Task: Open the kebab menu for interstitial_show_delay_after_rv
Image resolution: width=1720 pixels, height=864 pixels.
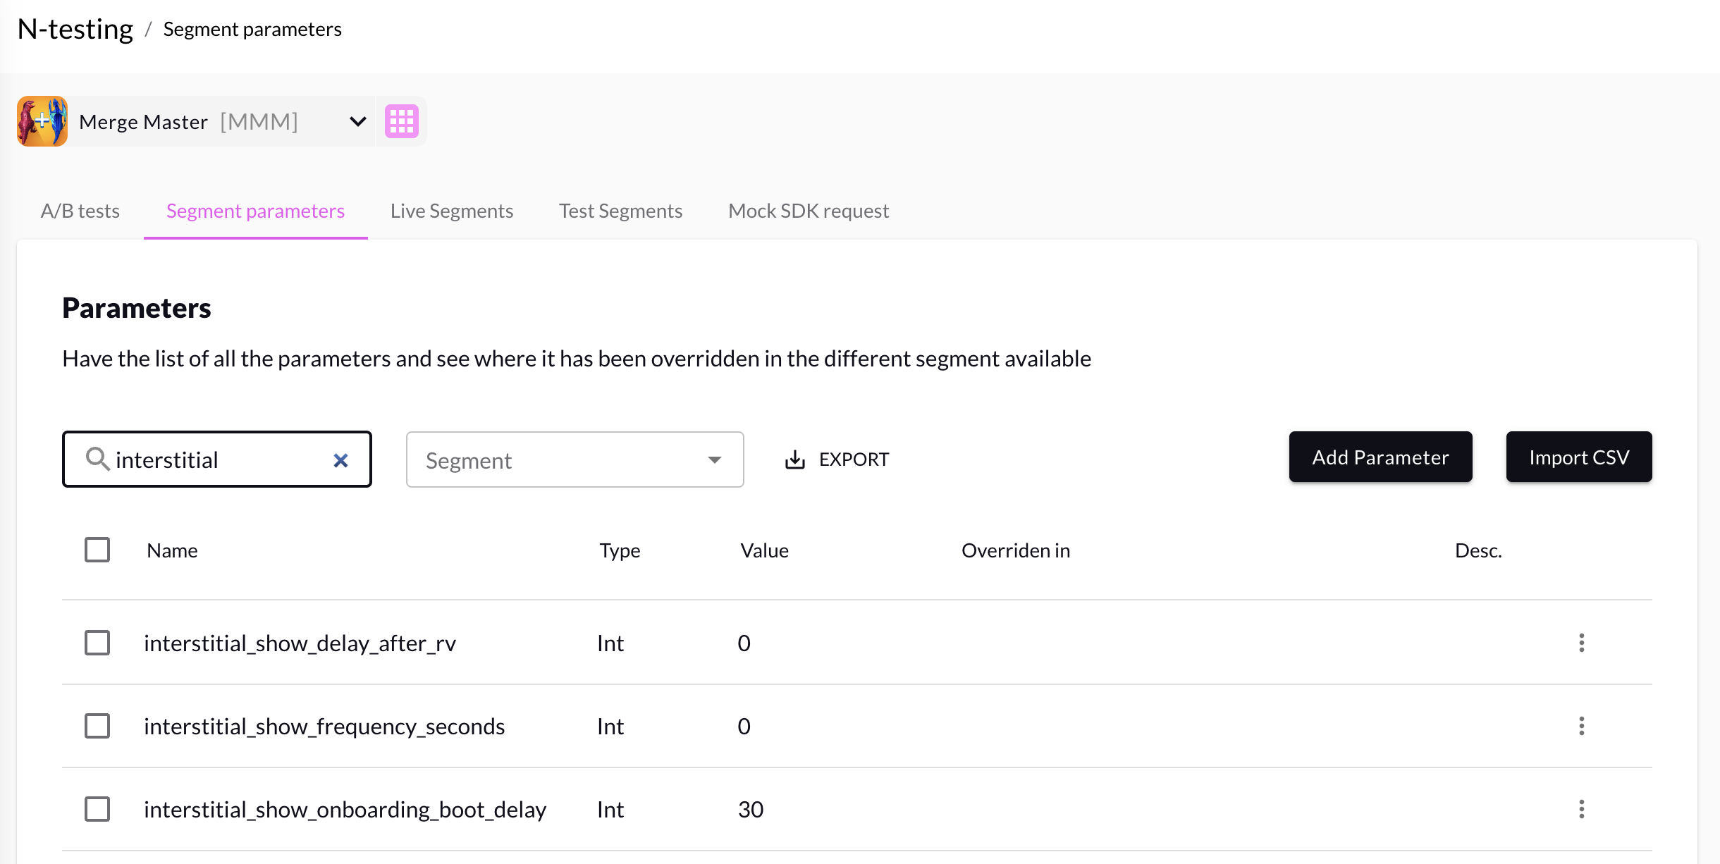Action: point(1582,643)
